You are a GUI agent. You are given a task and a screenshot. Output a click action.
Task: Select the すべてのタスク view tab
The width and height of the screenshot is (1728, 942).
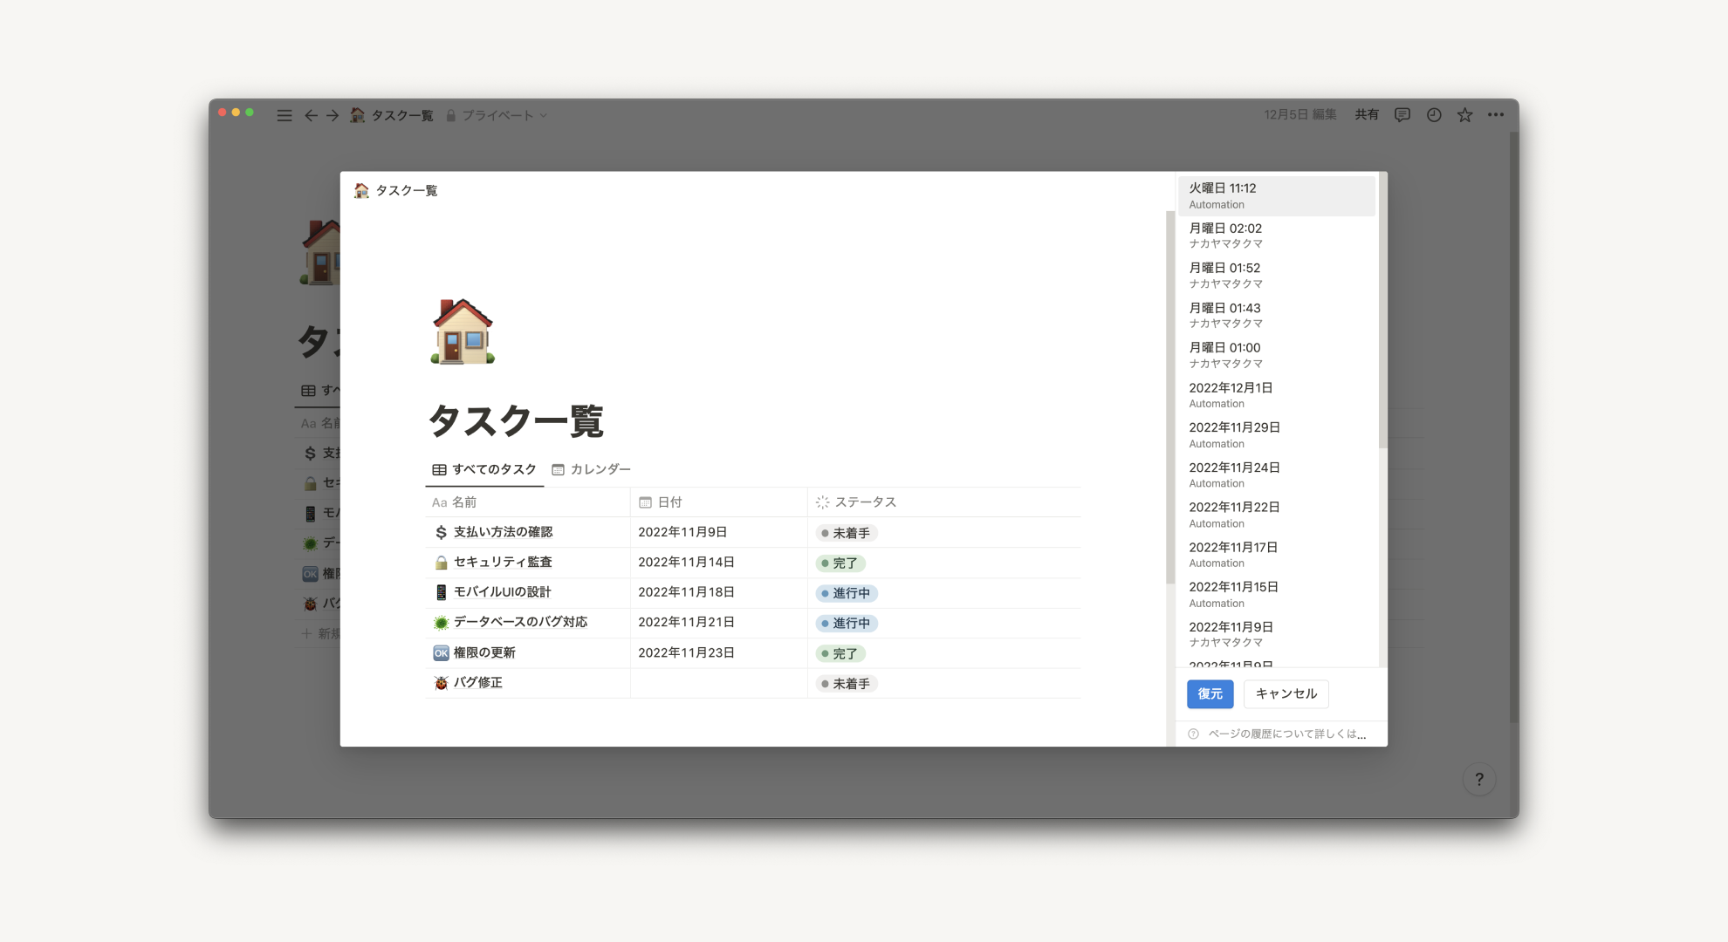(x=484, y=469)
